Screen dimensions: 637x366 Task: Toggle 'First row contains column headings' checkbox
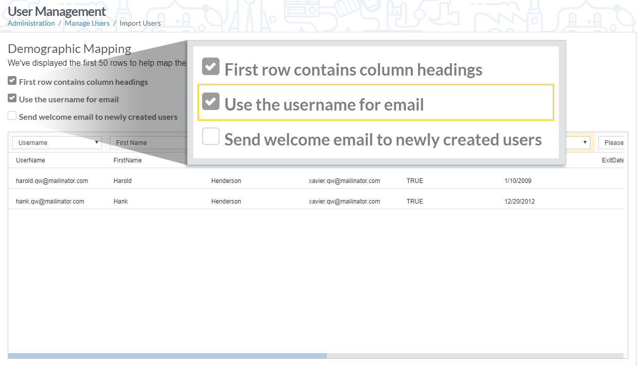tap(12, 81)
